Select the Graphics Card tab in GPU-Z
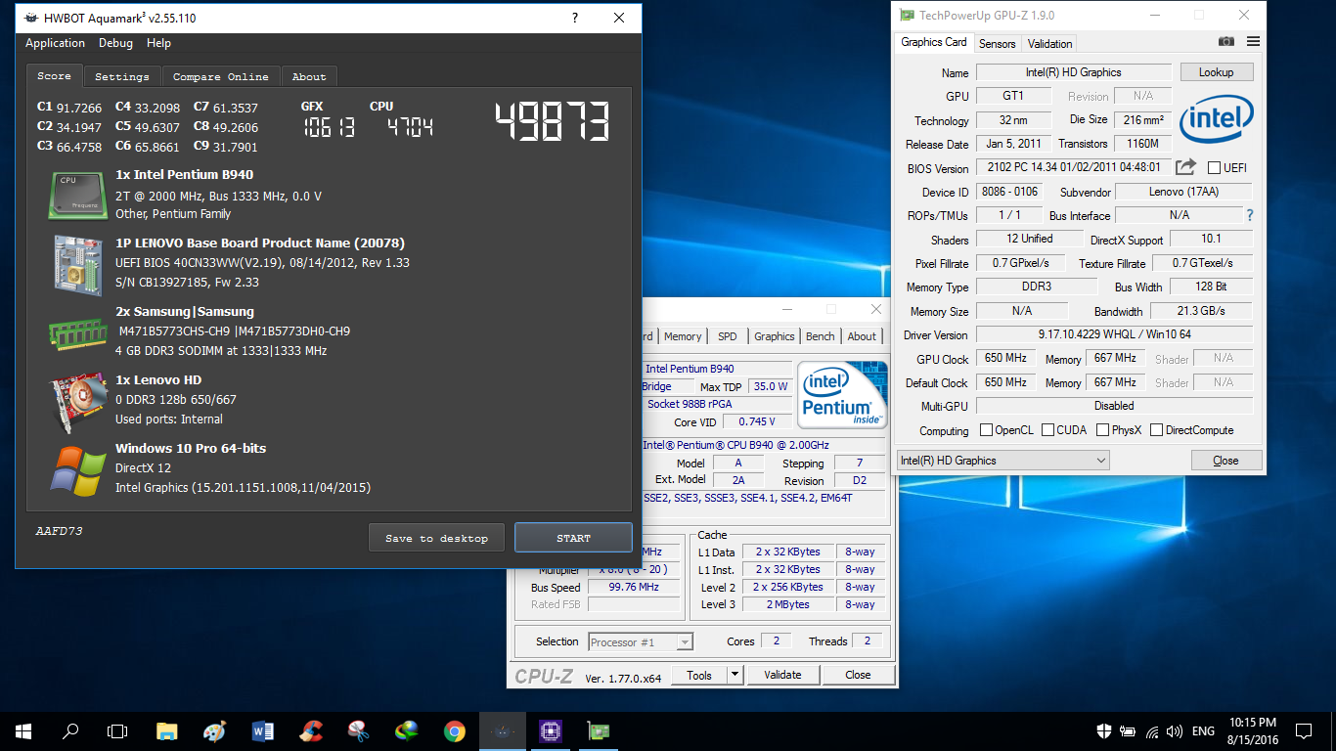This screenshot has height=751, width=1336. [934, 42]
